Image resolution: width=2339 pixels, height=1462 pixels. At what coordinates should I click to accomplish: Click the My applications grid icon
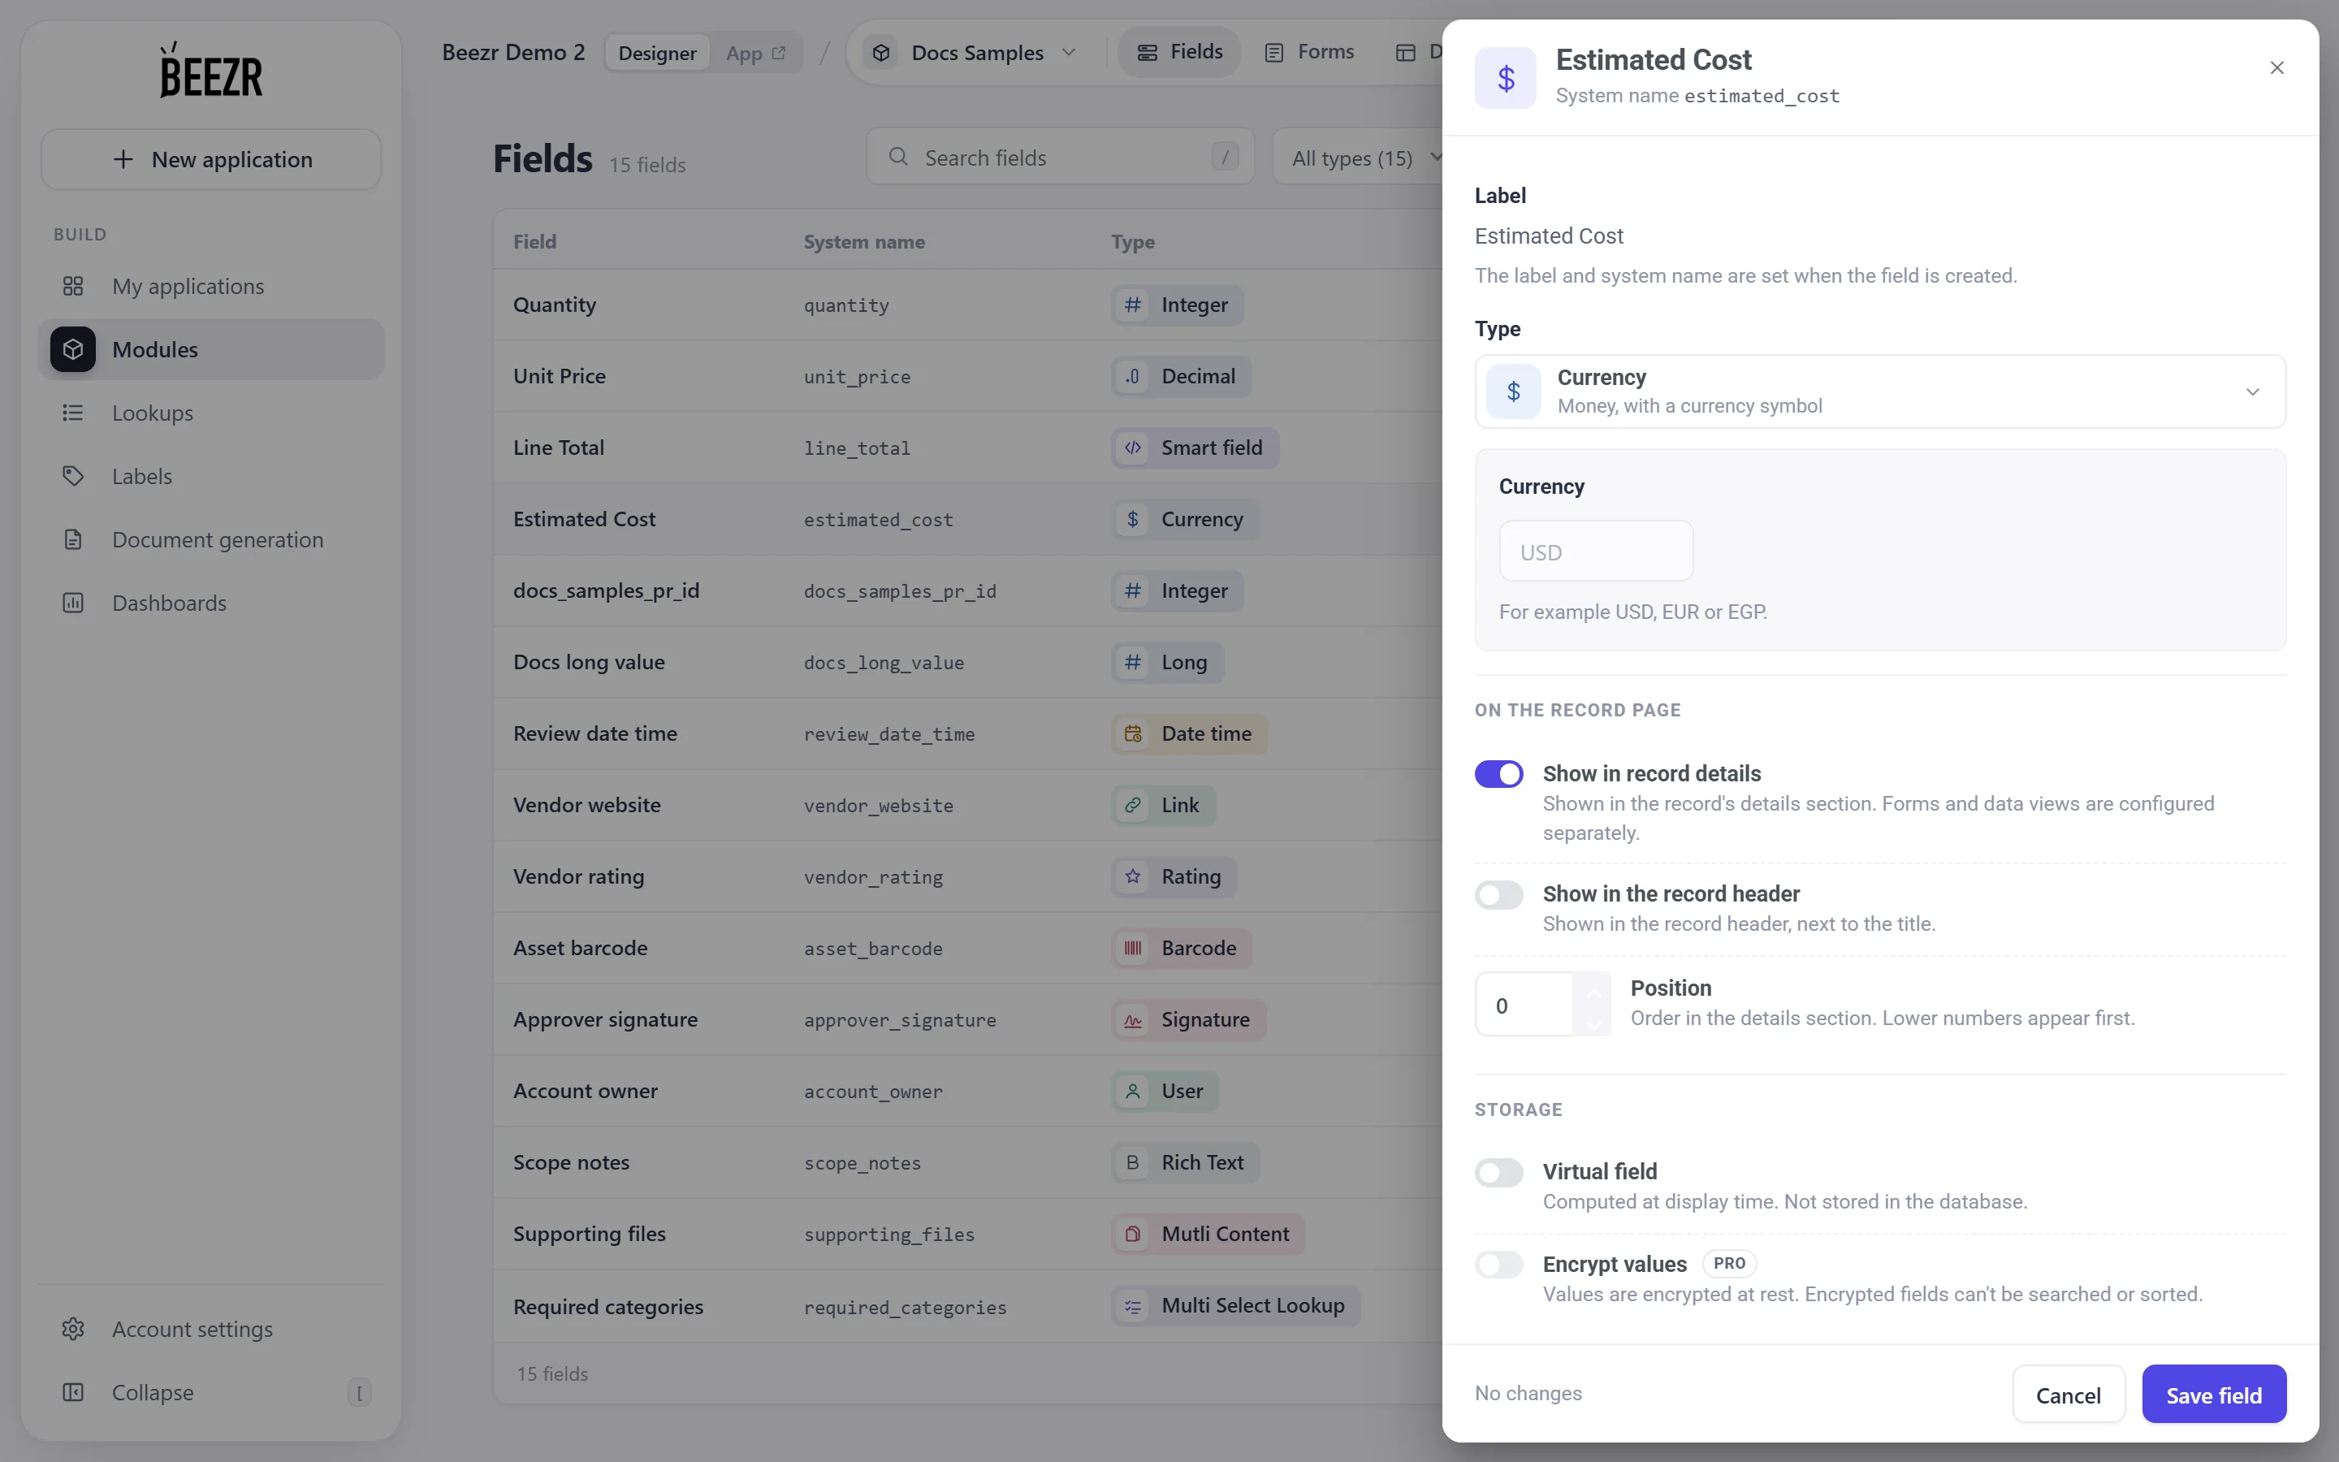72,286
